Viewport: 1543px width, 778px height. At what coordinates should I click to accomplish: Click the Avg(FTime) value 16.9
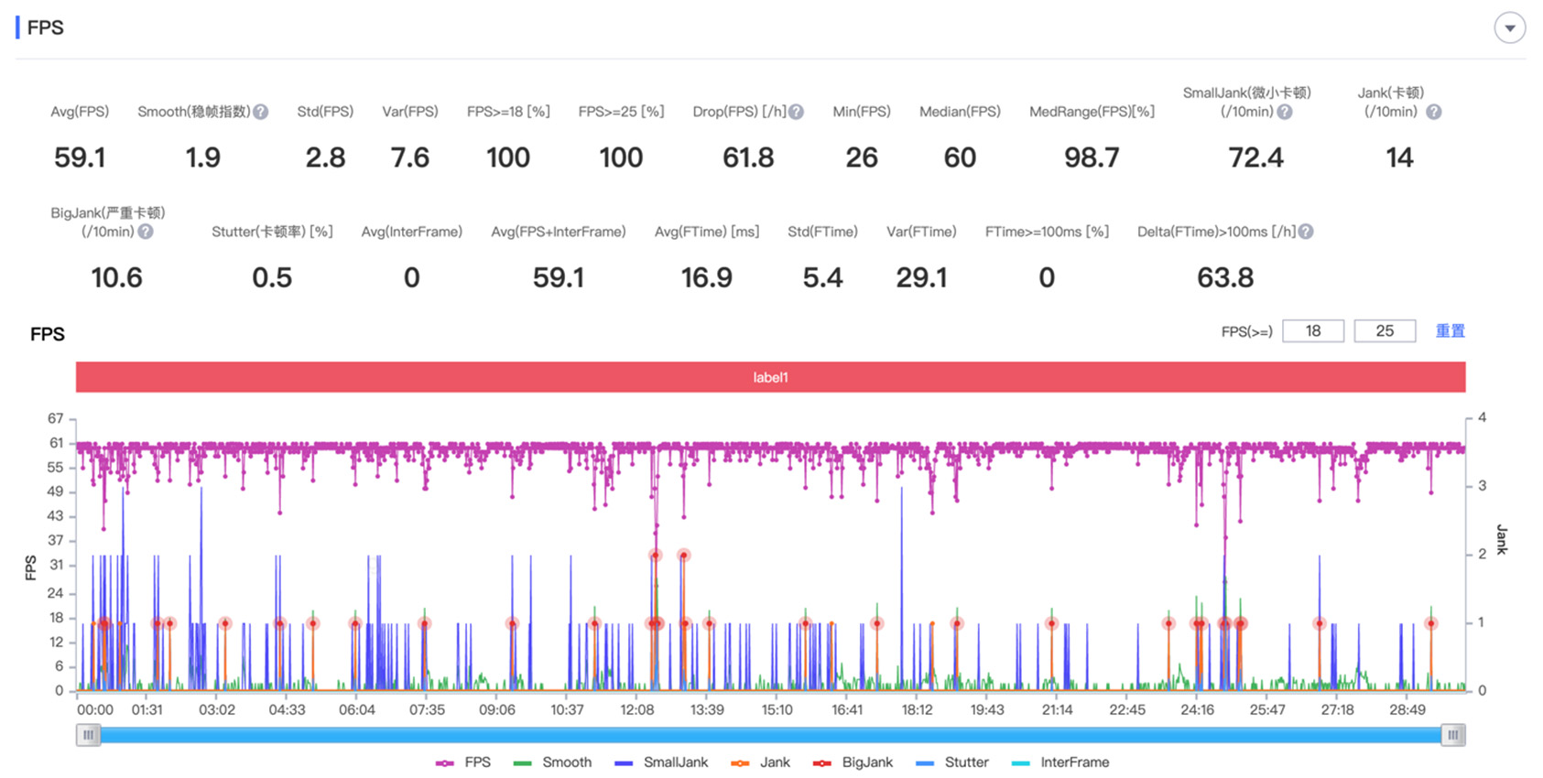click(x=706, y=278)
